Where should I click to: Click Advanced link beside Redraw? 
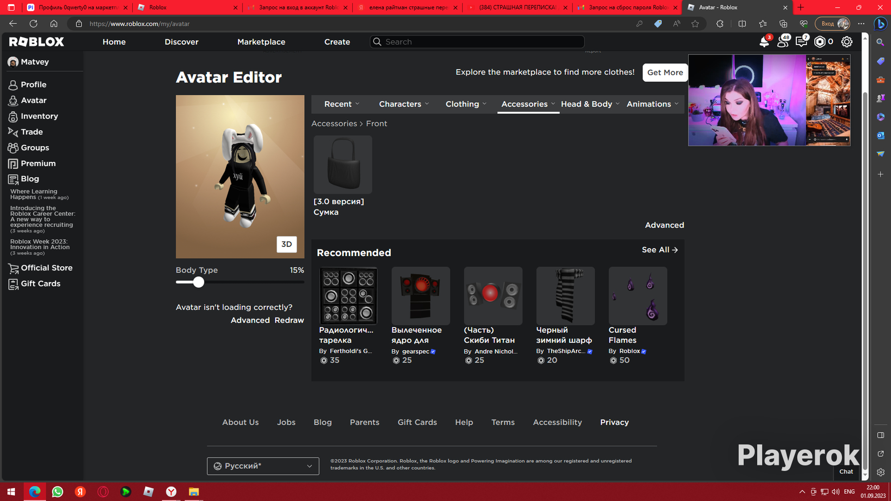click(x=250, y=320)
